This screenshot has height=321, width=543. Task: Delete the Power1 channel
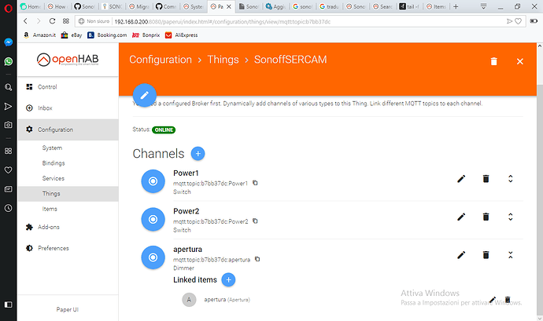click(486, 179)
